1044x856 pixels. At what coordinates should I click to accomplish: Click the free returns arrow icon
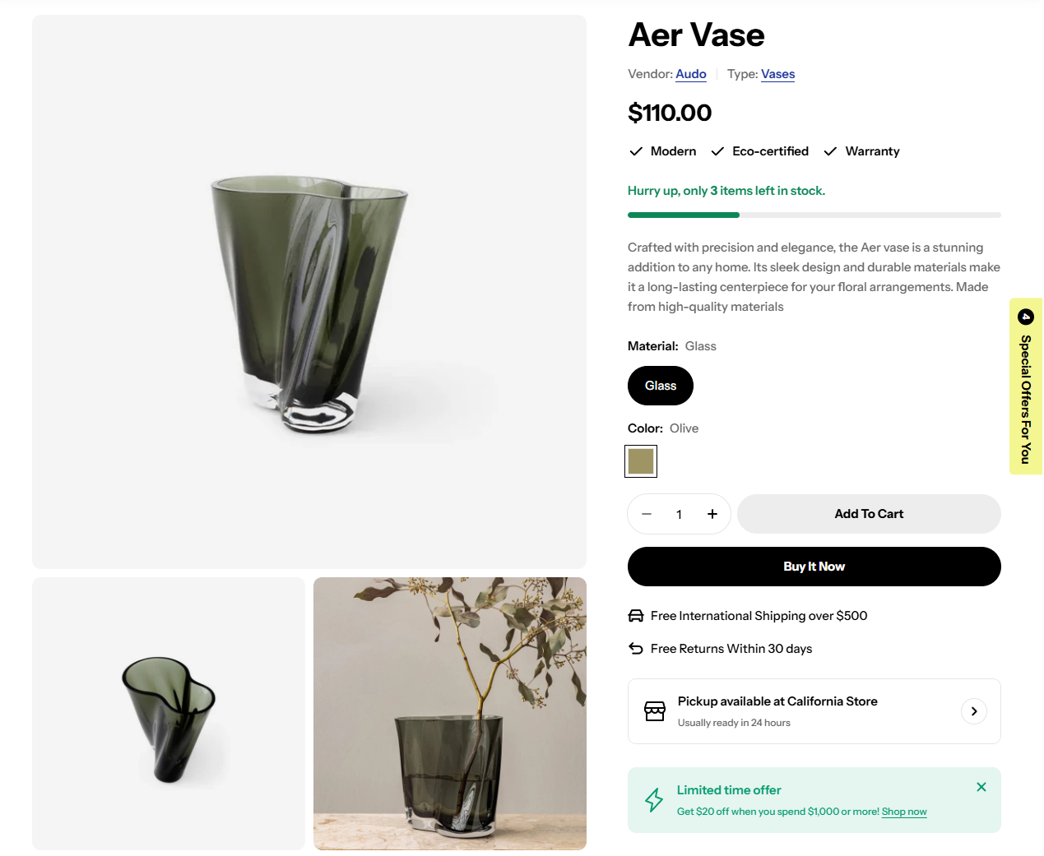[x=636, y=649]
